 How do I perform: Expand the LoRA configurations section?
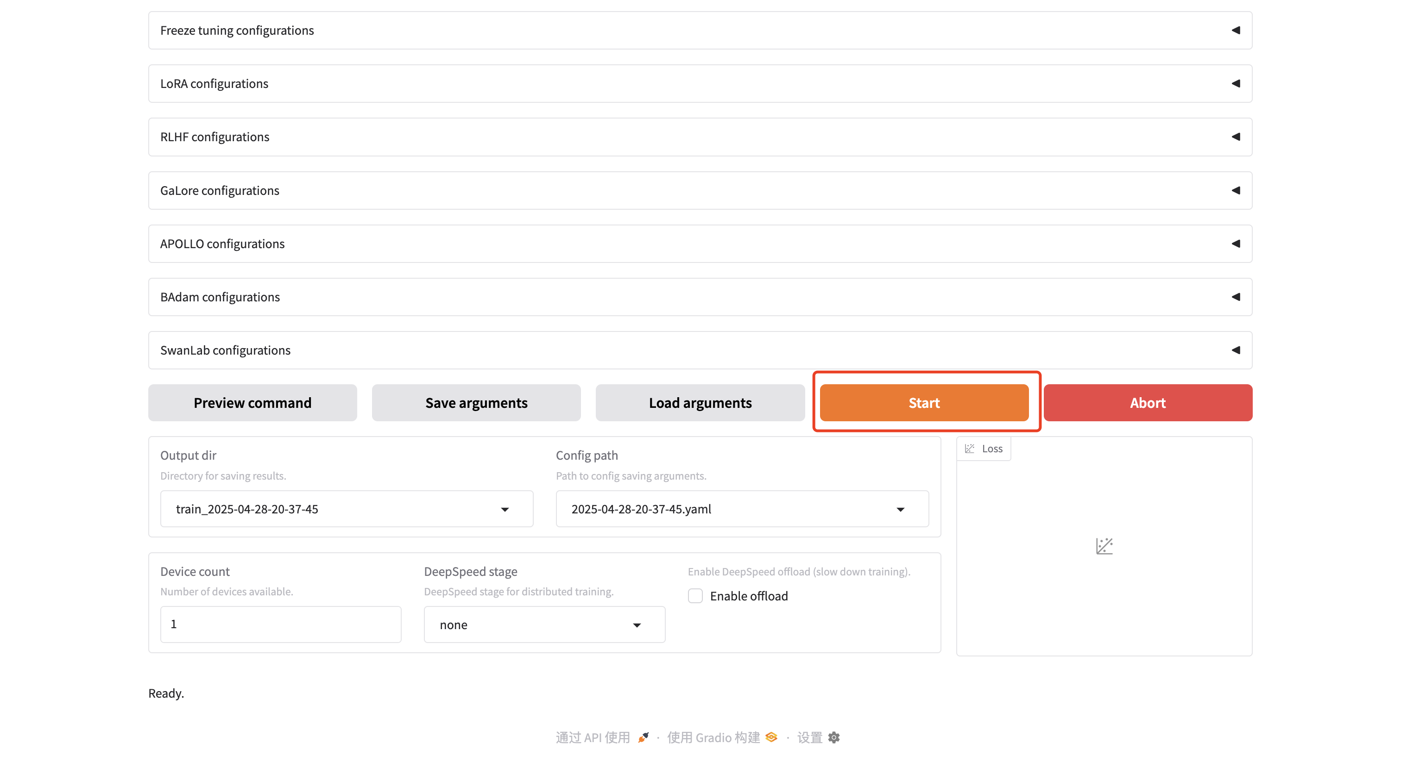pyautogui.click(x=1235, y=84)
